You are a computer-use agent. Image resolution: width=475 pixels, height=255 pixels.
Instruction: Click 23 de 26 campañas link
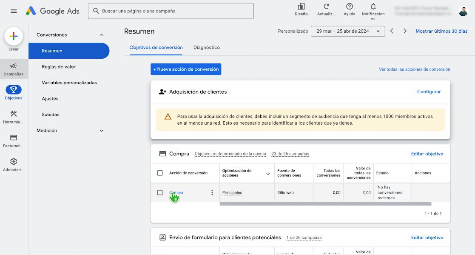coord(290,154)
